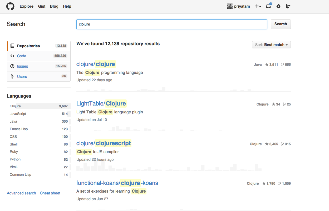Screen dimensions: 329x211
Task: Click 'Updated on Jun 27' text
Action: point(92,199)
